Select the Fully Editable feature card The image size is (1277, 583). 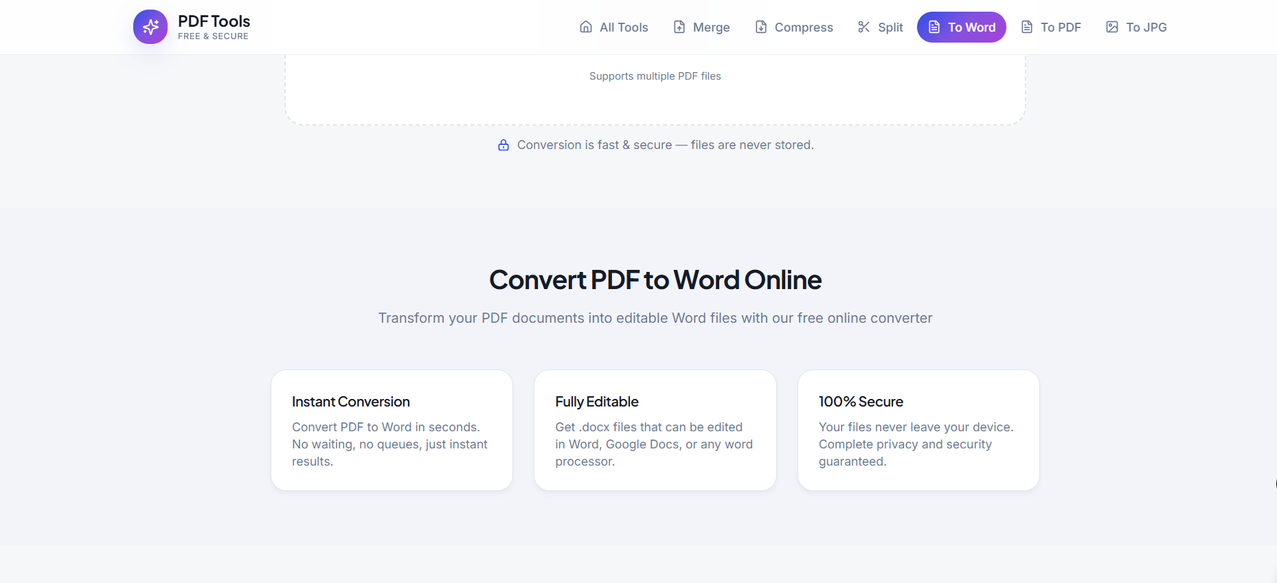point(655,430)
